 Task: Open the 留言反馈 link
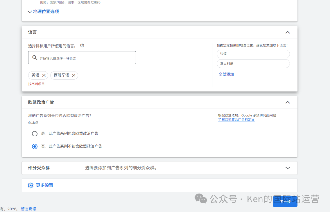(x=29, y=209)
